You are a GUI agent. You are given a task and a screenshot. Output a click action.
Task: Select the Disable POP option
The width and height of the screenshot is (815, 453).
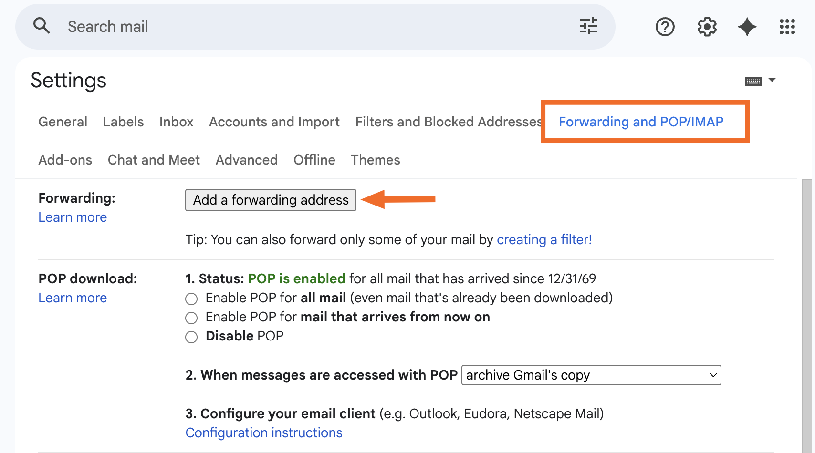191,337
